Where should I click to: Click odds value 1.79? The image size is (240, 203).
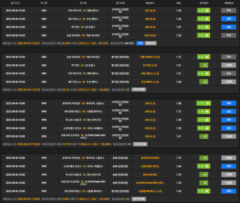[x=178, y=175]
